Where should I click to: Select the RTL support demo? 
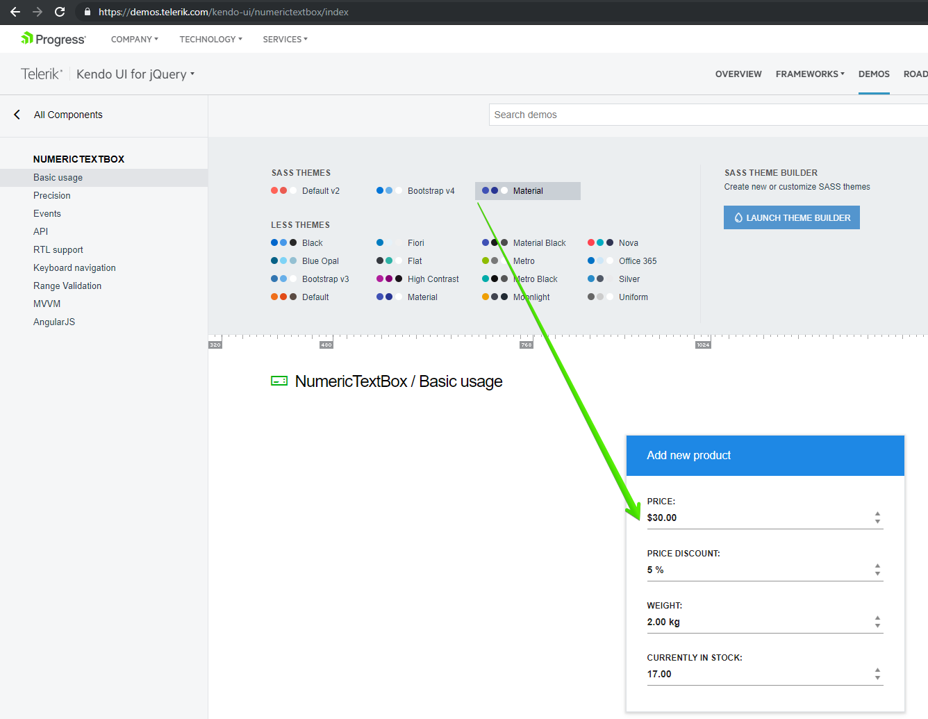coord(58,250)
